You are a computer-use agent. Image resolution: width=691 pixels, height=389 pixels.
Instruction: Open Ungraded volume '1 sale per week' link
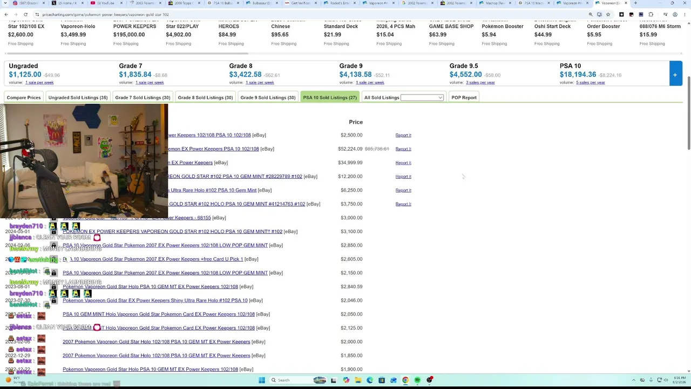pos(39,83)
